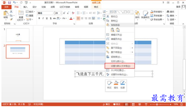Click the vertical scrollbar down arrow

pyautogui.click(x=184, y=91)
